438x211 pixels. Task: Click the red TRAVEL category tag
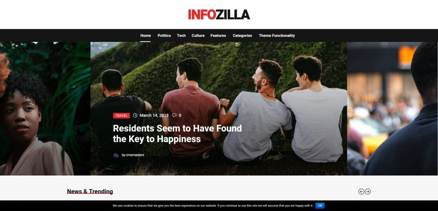click(x=121, y=116)
